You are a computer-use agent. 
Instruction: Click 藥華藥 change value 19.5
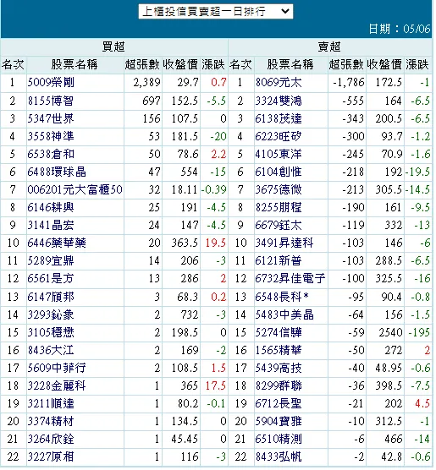click(216, 243)
